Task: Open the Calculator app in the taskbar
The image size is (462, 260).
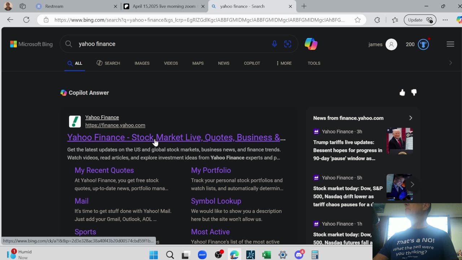Action: point(315,255)
